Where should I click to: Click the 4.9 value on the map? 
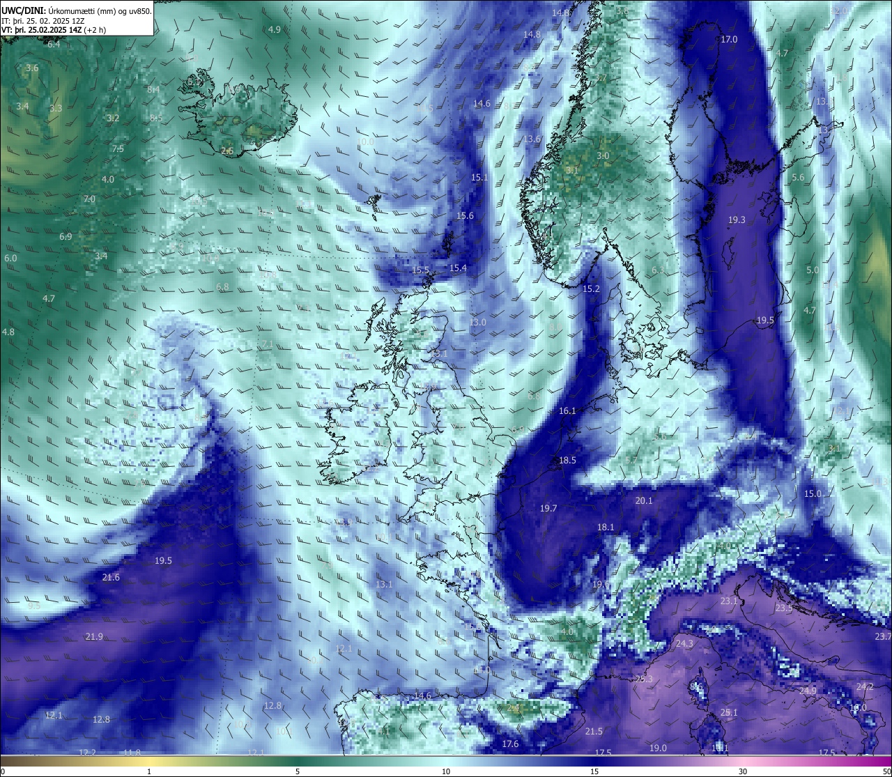[x=275, y=29]
